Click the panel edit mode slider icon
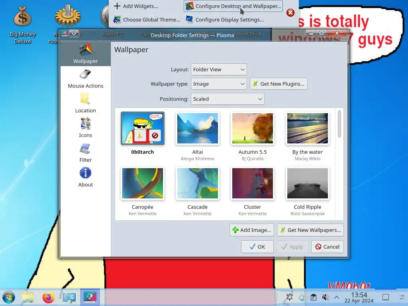Viewport: 408px width, 306px height. coord(402,297)
